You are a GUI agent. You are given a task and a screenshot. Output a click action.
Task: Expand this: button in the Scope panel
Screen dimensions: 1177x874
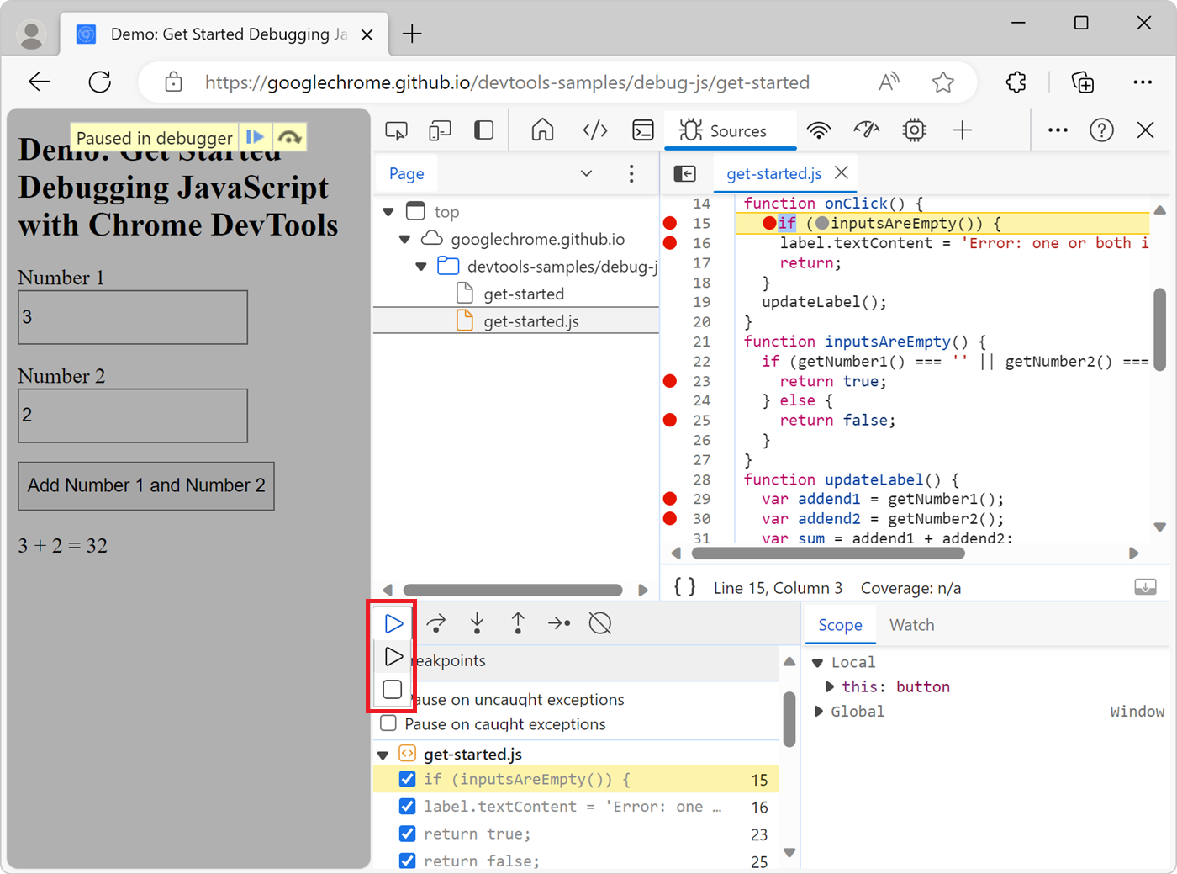coord(830,686)
